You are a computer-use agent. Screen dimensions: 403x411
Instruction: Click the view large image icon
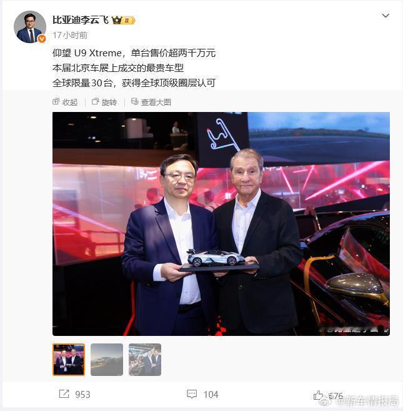coord(134,101)
